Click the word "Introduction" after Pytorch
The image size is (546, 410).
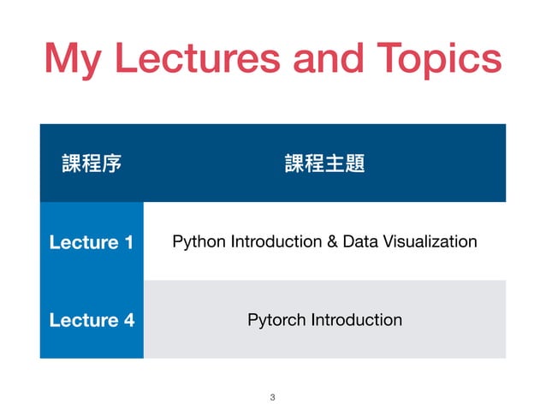(x=357, y=320)
